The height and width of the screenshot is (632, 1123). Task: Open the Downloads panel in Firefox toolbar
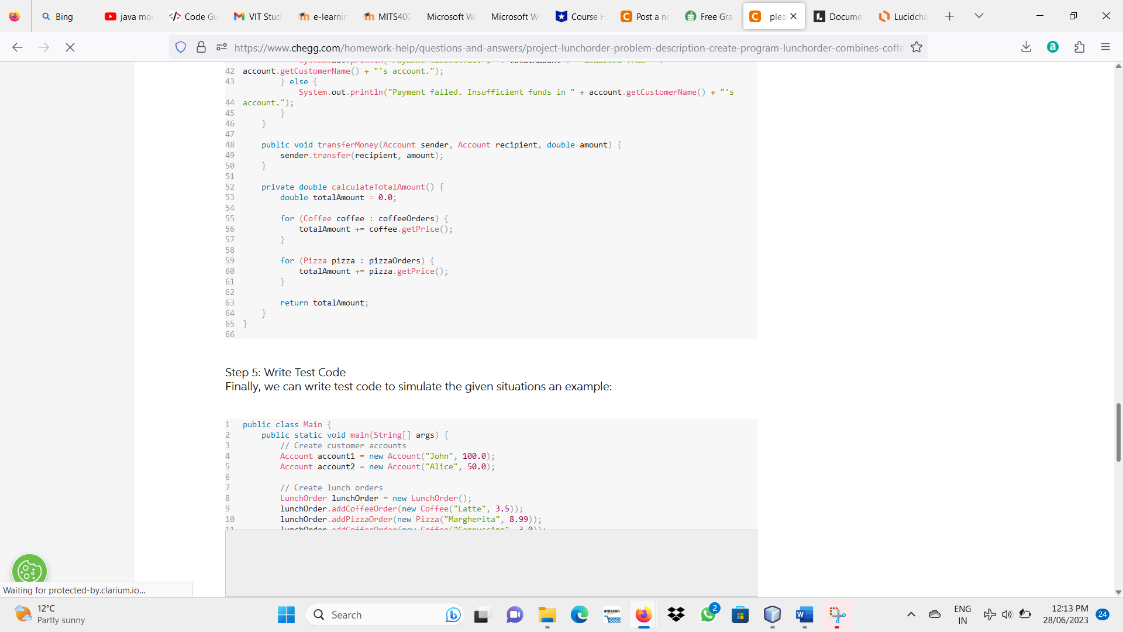(1026, 47)
